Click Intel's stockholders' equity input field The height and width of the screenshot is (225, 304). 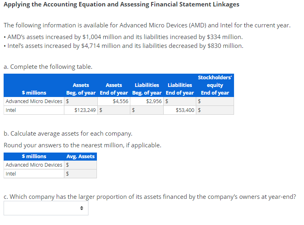click(x=217, y=110)
